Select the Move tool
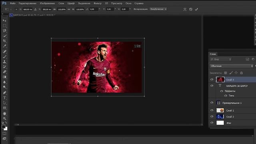This screenshot has width=256, height=144. [x=4, y=20]
